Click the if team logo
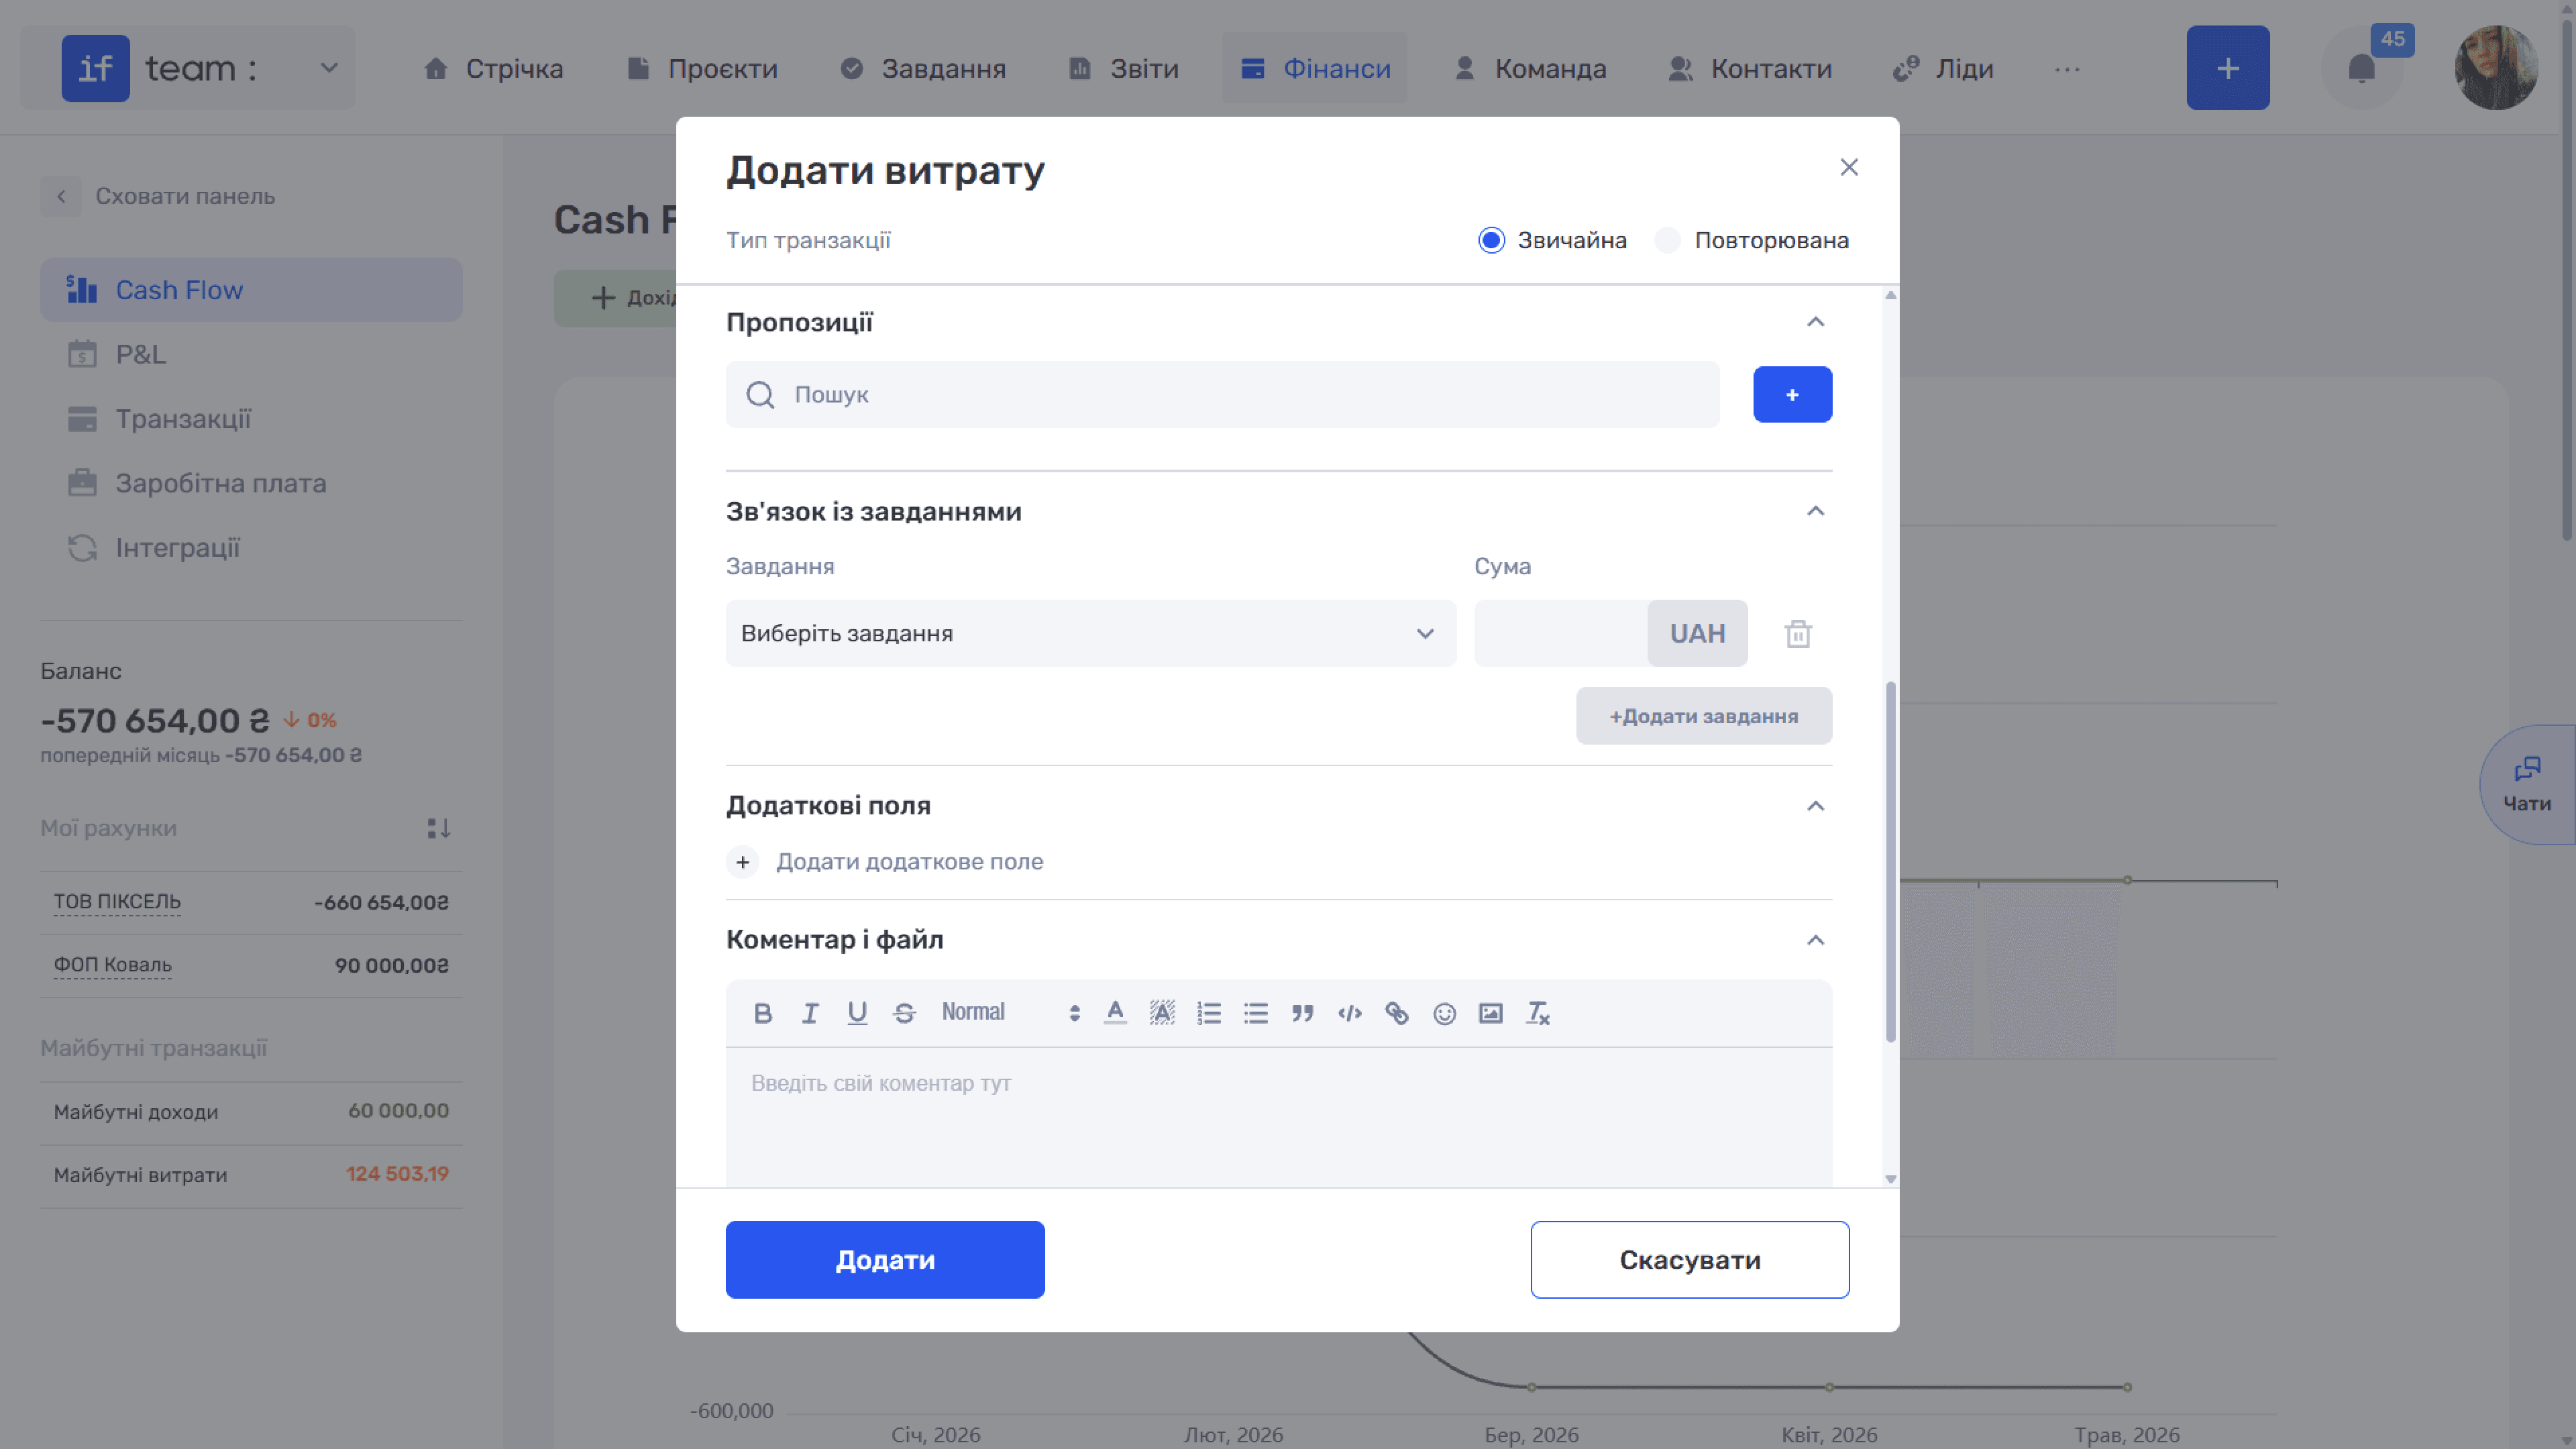Image resolution: width=2576 pixels, height=1449 pixels. [x=96, y=68]
